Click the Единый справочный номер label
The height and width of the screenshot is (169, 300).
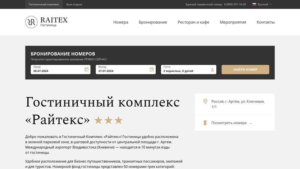[x=204, y=5]
